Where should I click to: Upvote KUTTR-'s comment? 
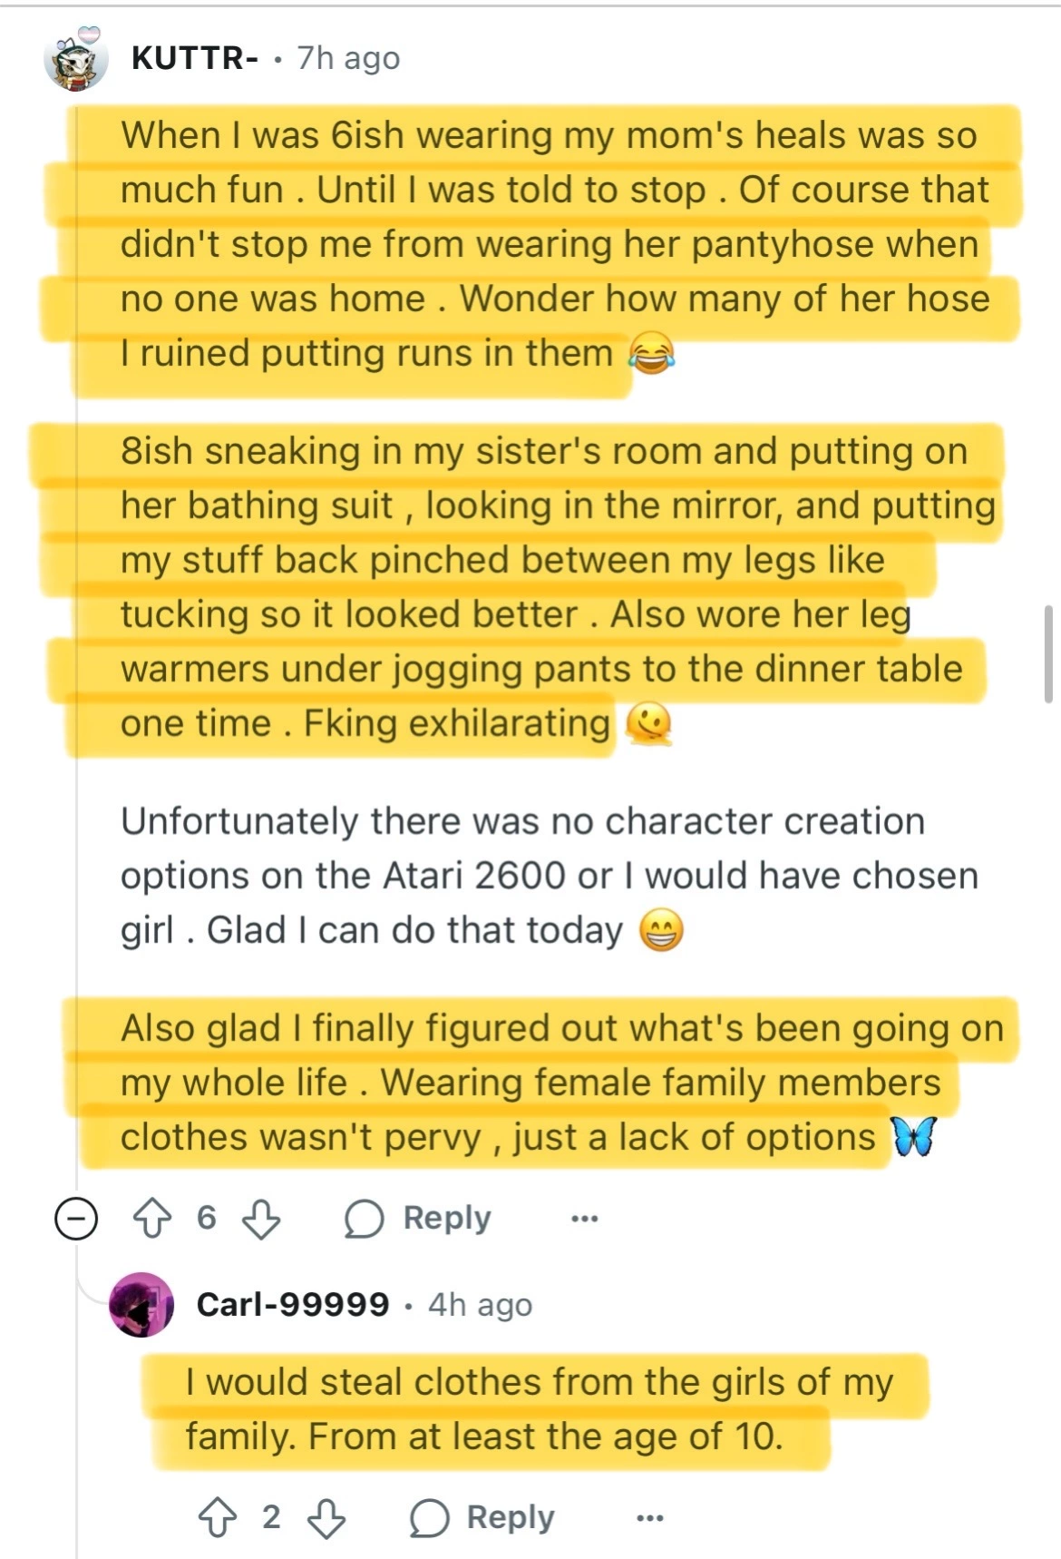(x=152, y=1219)
